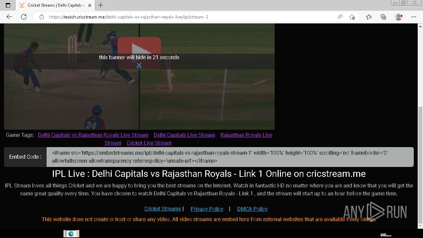Refresh the current page
This screenshot has height=238, width=423.
24,17
